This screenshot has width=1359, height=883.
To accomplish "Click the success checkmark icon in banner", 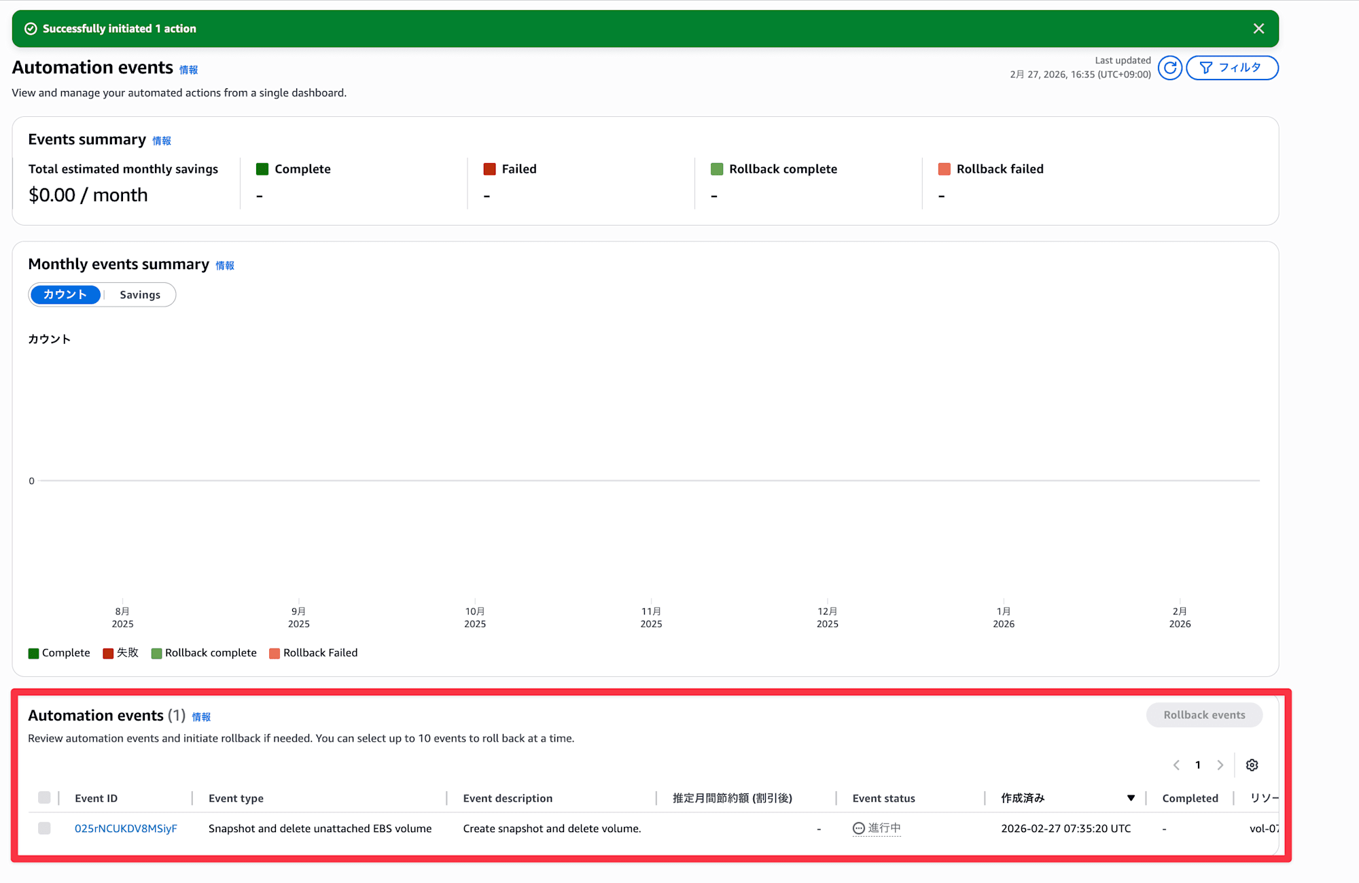I will (31, 29).
